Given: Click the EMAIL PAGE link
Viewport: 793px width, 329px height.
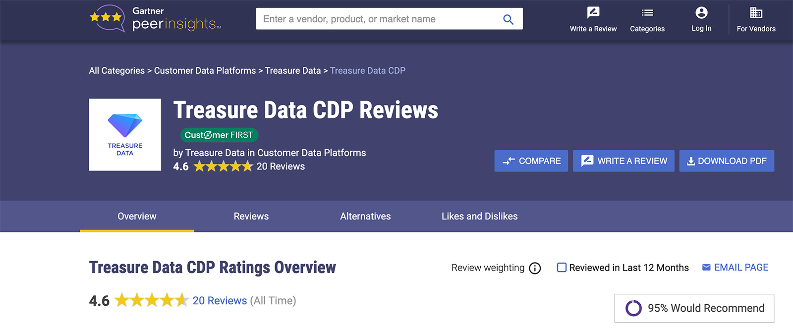Looking at the screenshot, I should 735,268.
